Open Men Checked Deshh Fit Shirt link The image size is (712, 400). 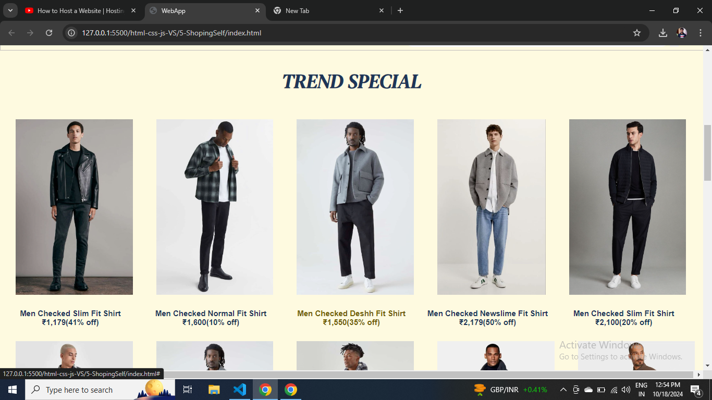click(351, 314)
